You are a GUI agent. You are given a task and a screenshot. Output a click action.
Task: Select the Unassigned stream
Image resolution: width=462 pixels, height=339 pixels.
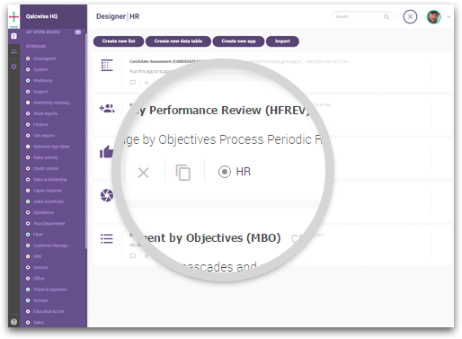coord(44,58)
